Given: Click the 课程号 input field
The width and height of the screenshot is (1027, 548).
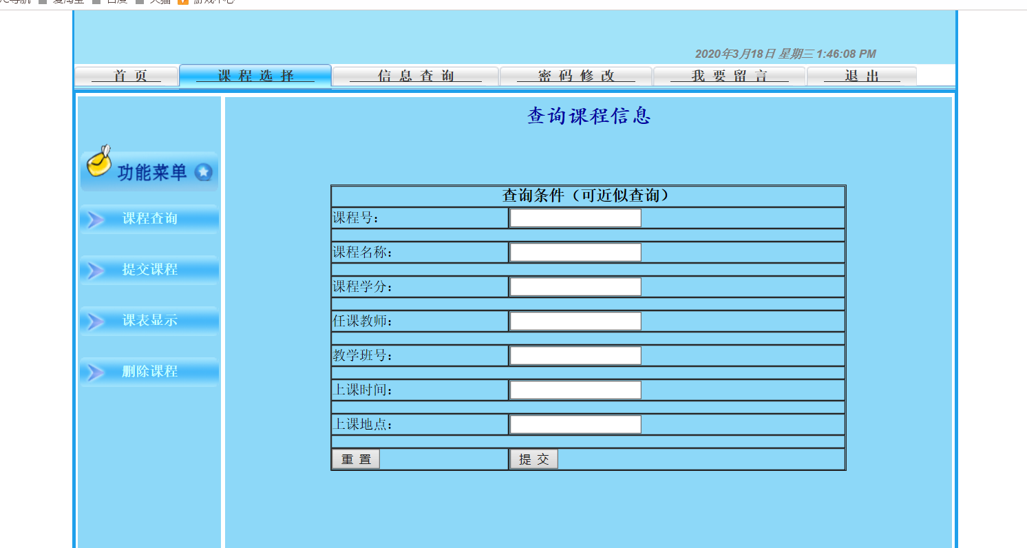Looking at the screenshot, I should coord(574,218).
